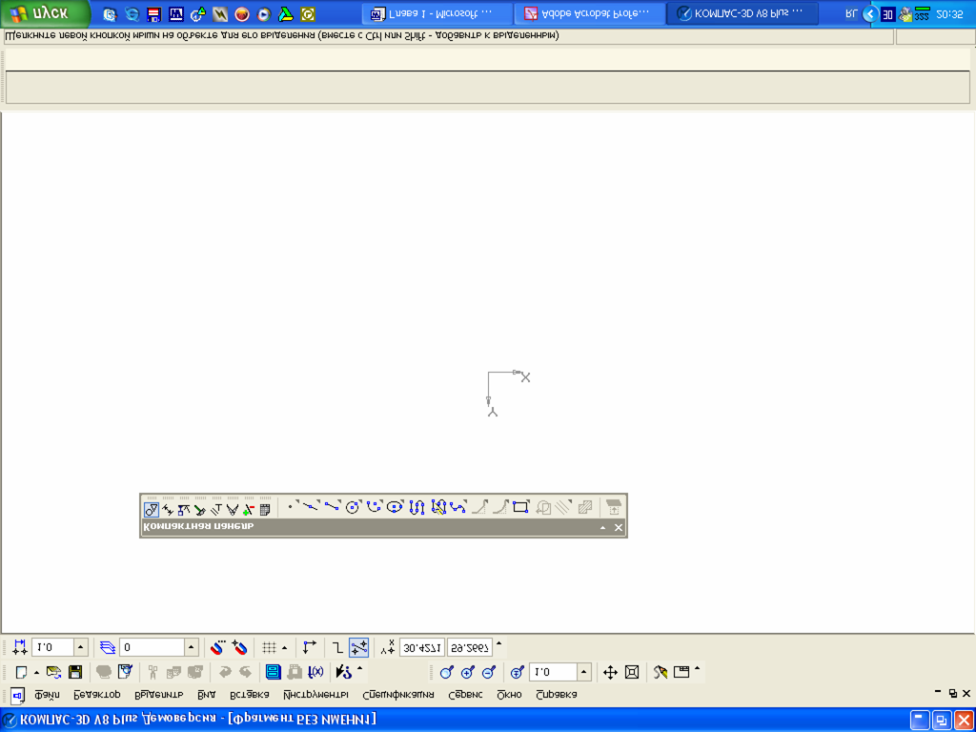
Task: Toggle local coordinate system button
Action: pos(310,647)
